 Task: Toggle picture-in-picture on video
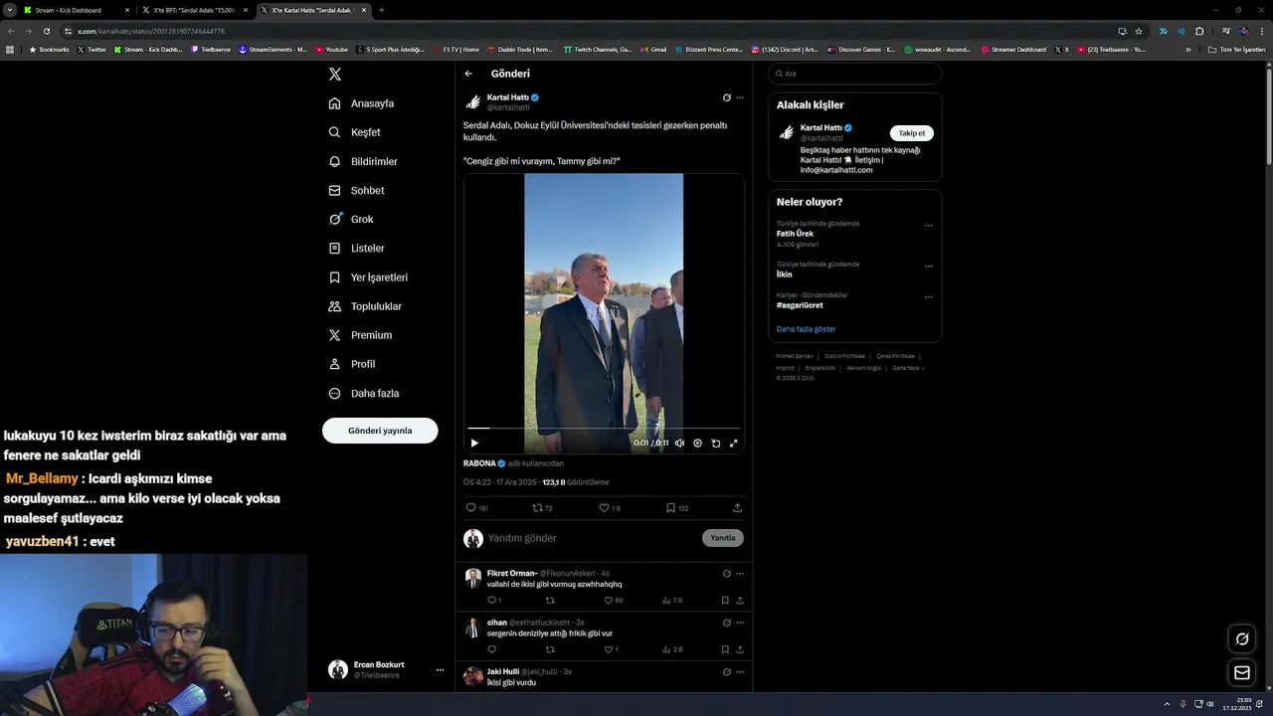(x=715, y=443)
